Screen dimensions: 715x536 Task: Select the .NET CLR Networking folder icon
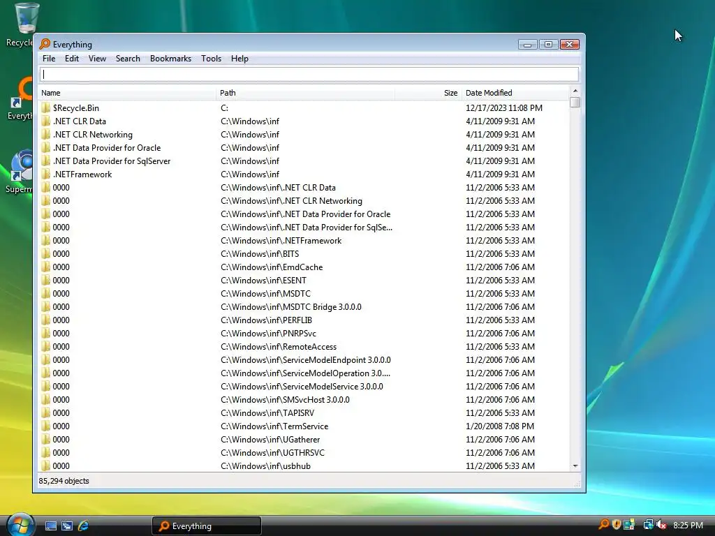(x=45, y=135)
